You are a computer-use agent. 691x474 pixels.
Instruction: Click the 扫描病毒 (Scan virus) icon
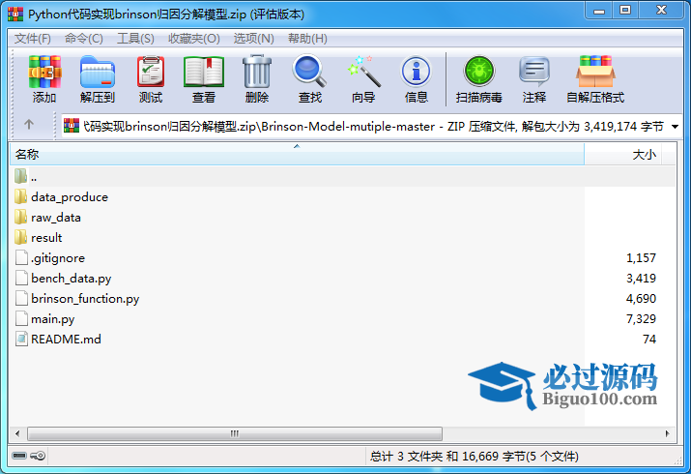click(x=479, y=72)
